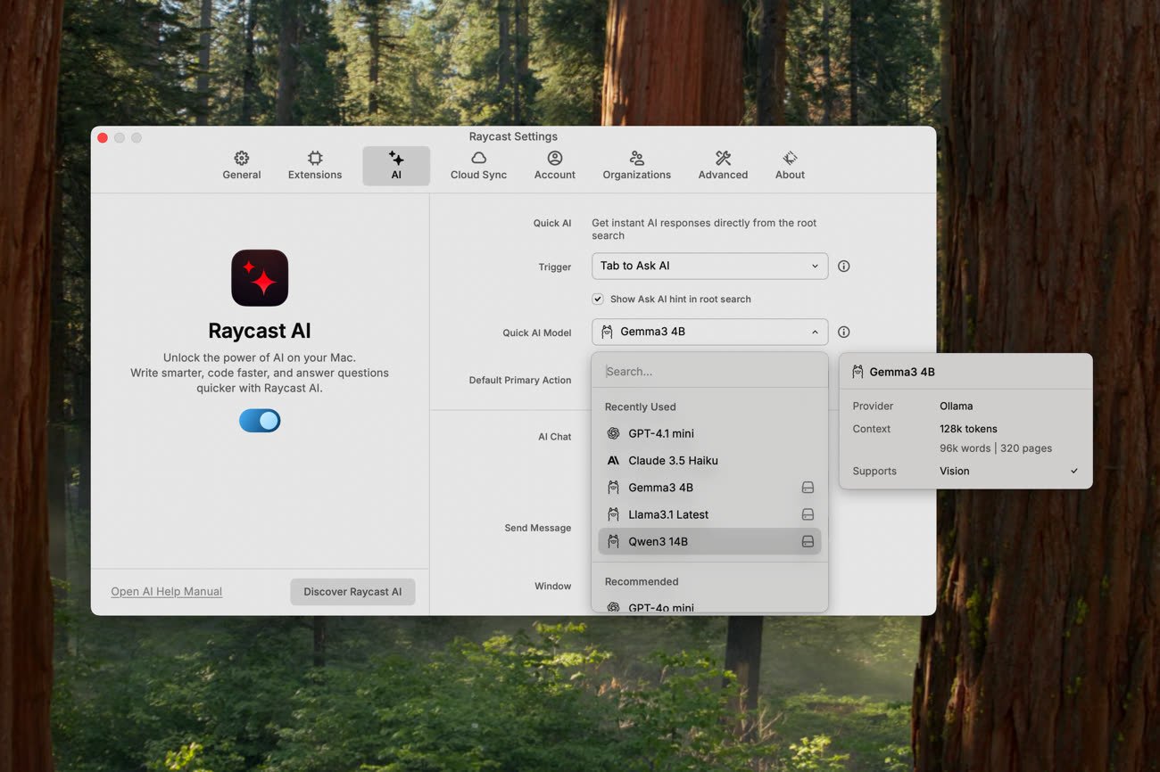Viewport: 1160px width, 772px height.
Task: Click the Recently Used section header
Action: point(640,407)
